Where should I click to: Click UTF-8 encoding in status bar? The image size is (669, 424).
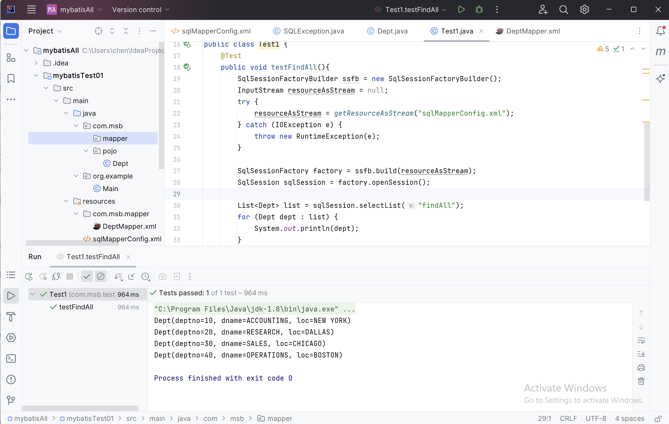(x=596, y=418)
